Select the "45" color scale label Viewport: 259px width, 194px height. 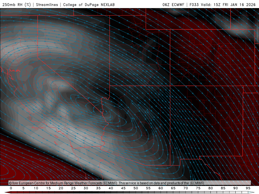(123, 188)
